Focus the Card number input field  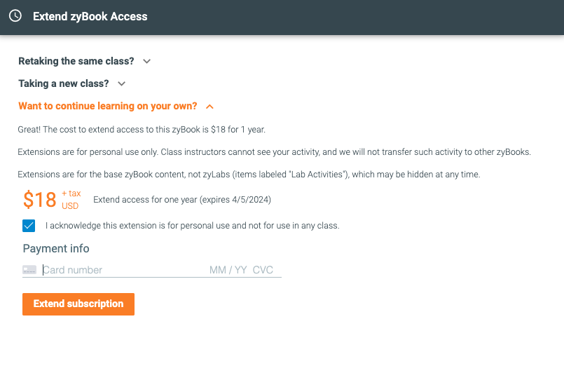[124, 270]
